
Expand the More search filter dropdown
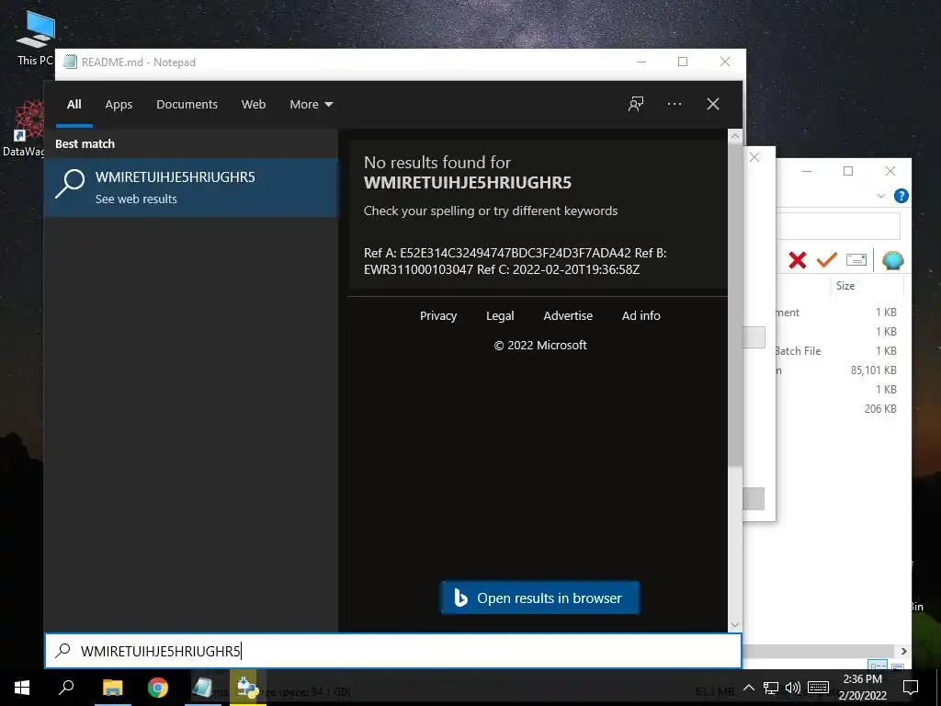pyautogui.click(x=311, y=105)
